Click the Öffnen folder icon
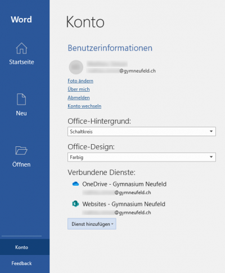 coord(21,150)
